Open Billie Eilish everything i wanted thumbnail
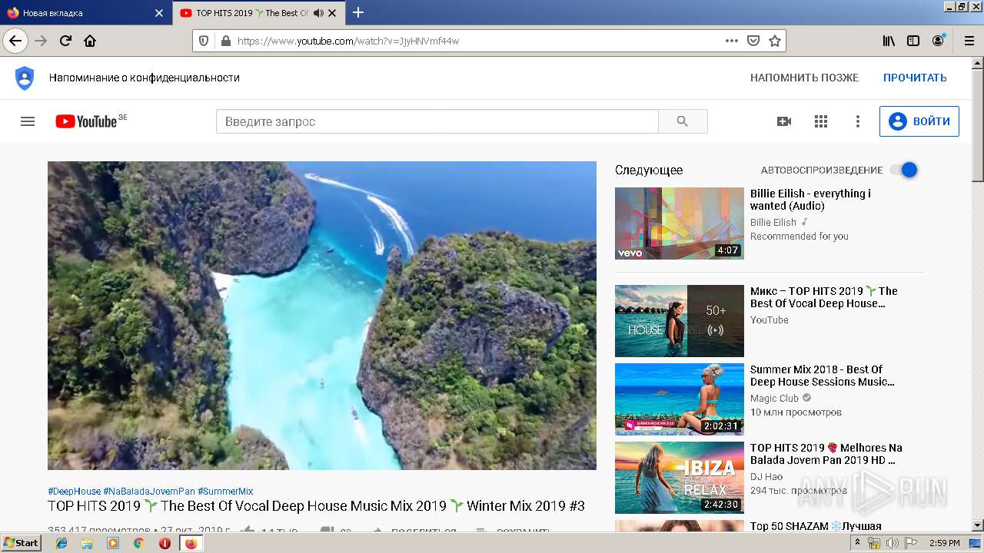This screenshot has width=984, height=553. 680,224
